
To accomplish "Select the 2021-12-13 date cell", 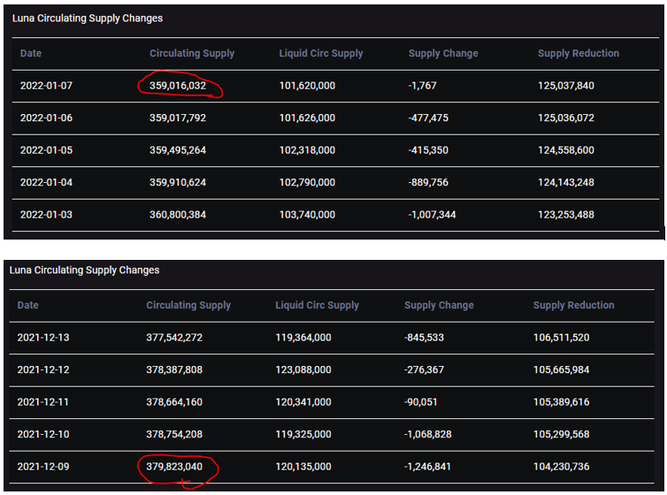I will 43,337.
